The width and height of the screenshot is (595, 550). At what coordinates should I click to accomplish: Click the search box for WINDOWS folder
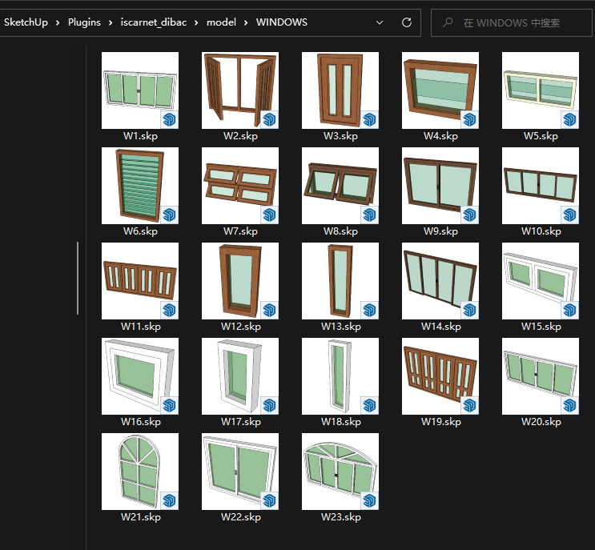point(517,23)
